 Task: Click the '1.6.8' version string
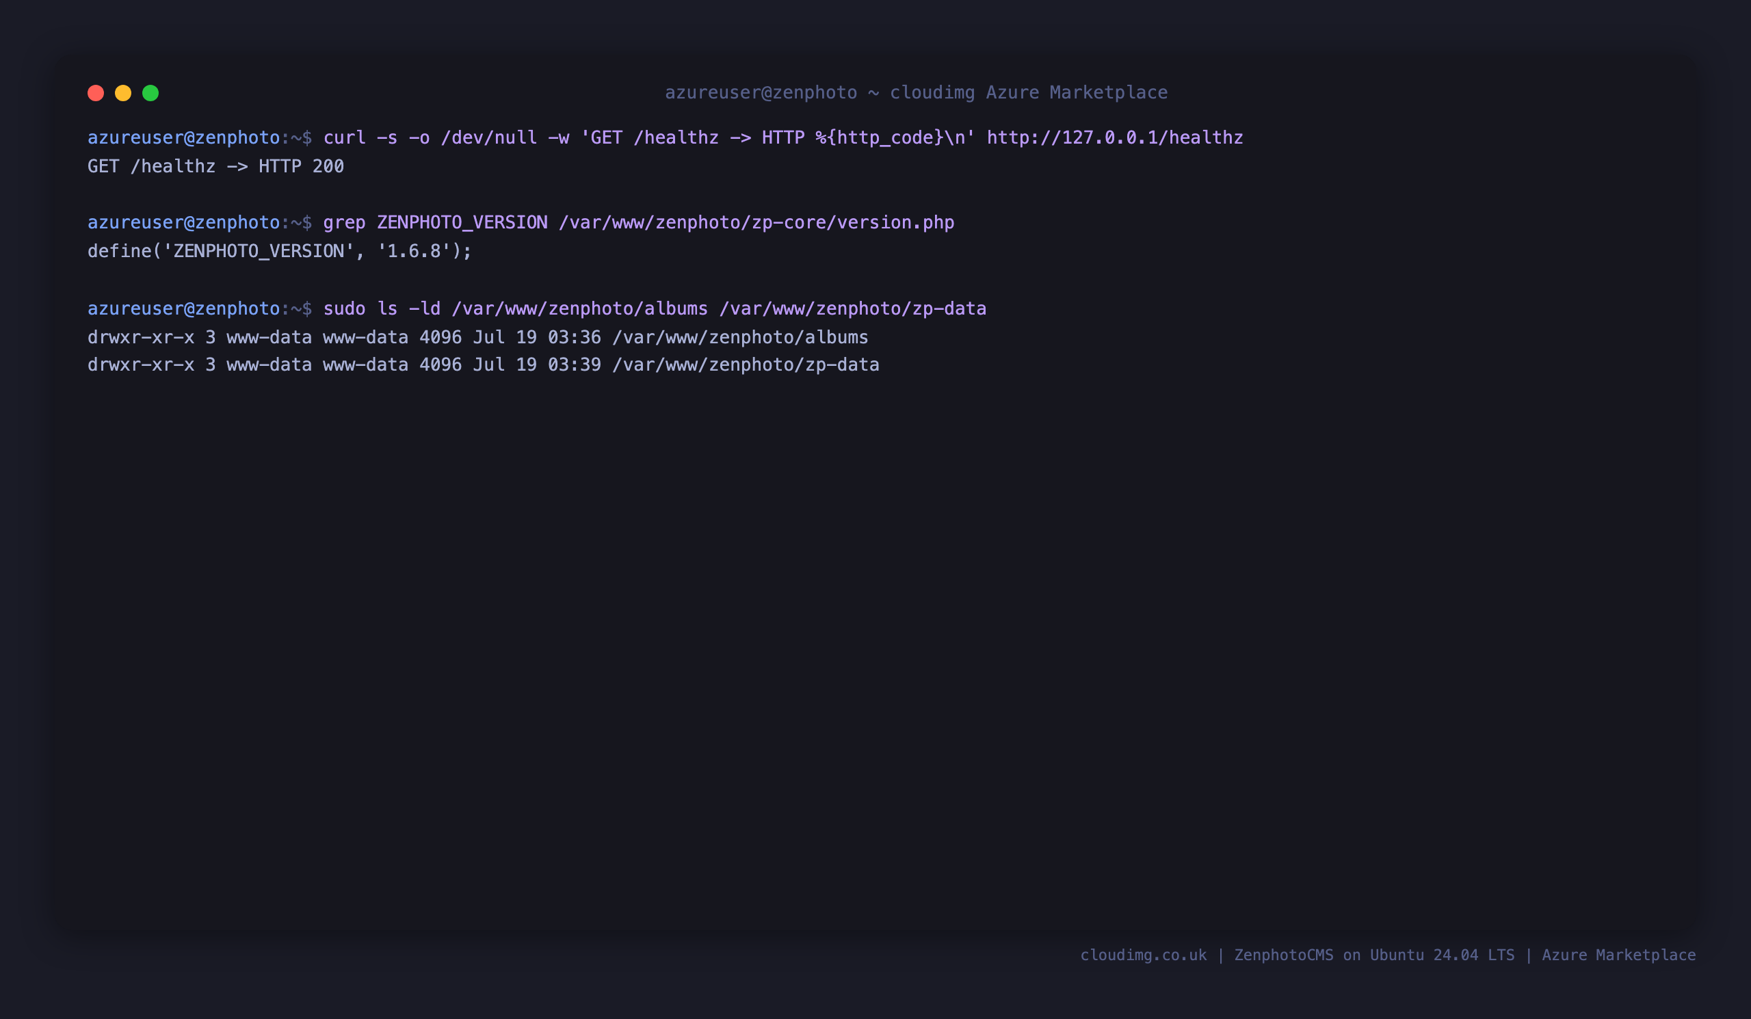(x=414, y=252)
